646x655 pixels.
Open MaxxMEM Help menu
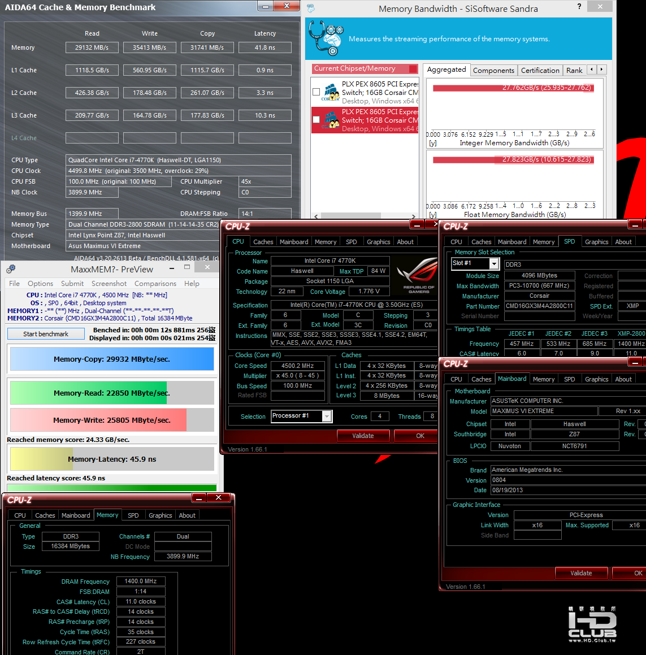point(192,283)
